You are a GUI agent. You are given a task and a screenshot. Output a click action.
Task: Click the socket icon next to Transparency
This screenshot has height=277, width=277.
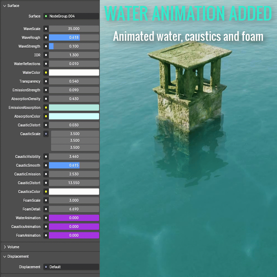45,81
